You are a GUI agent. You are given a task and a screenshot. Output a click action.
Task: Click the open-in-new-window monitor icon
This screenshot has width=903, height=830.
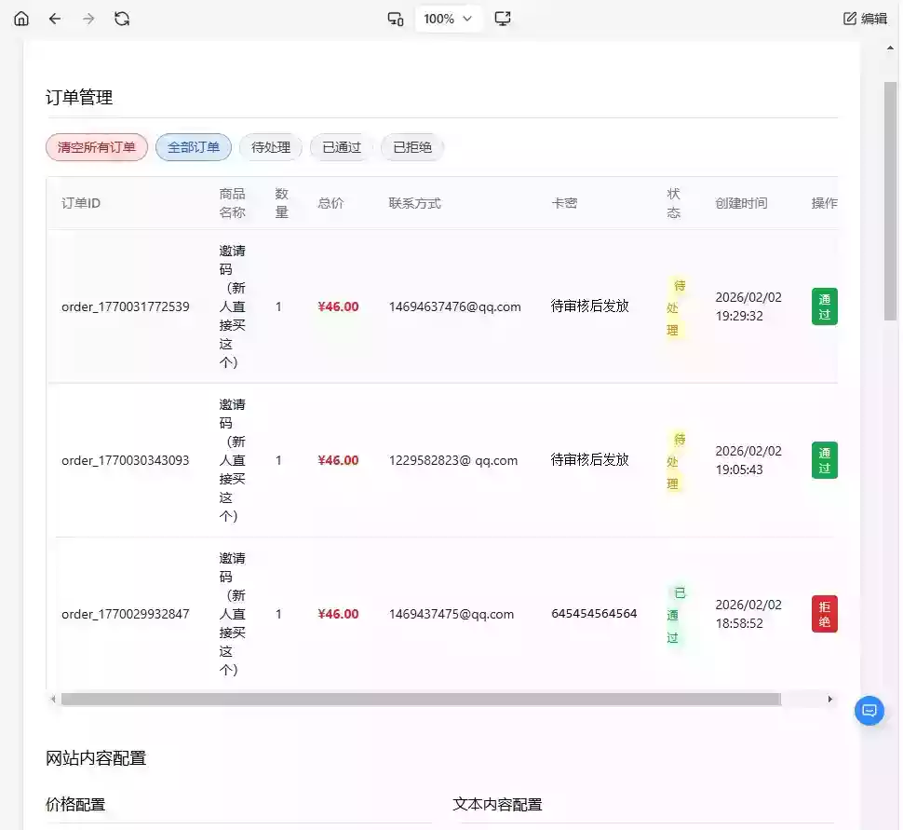(503, 18)
